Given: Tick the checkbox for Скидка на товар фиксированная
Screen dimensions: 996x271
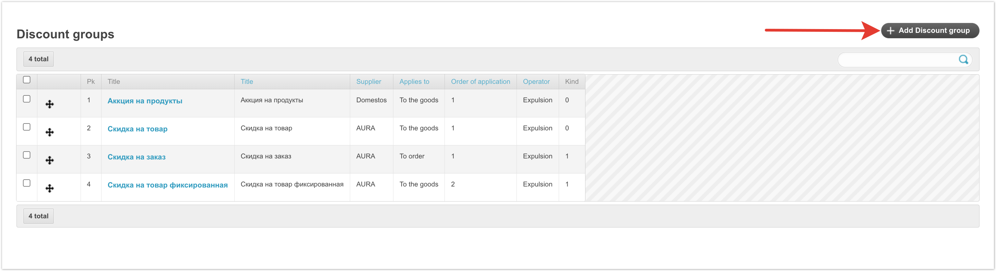Looking at the screenshot, I should click(27, 183).
